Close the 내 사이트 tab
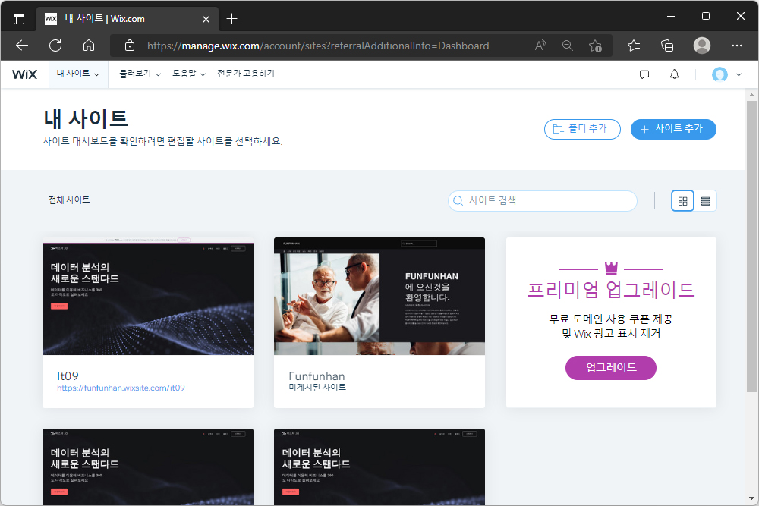759x506 pixels. (x=206, y=19)
